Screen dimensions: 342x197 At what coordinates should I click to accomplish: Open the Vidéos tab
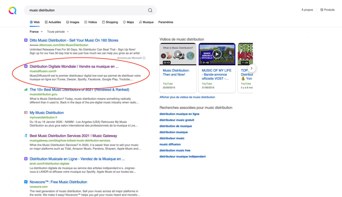coord(91,22)
